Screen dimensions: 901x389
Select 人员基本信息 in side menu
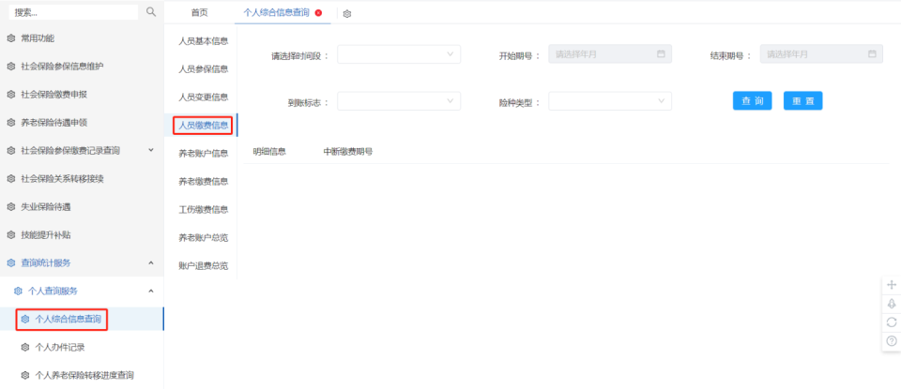[204, 40]
